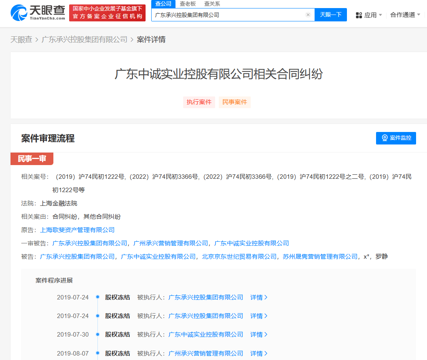Screen dimensions: 427x360
Task: Expand the 合作通道 dropdown
Action: (405, 15)
